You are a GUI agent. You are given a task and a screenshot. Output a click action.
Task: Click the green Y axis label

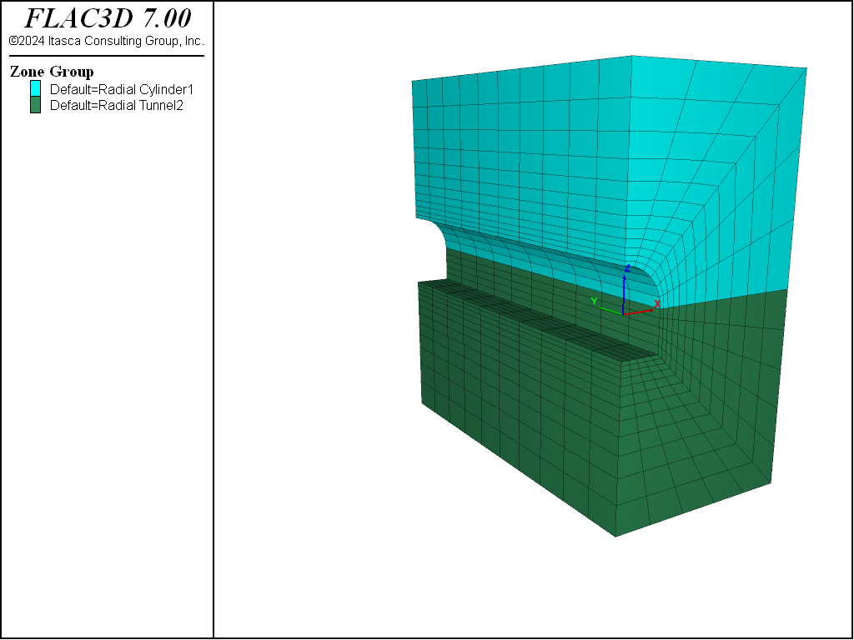pyautogui.click(x=594, y=301)
